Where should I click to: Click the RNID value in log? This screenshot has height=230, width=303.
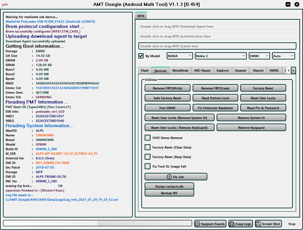click(x=67, y=83)
